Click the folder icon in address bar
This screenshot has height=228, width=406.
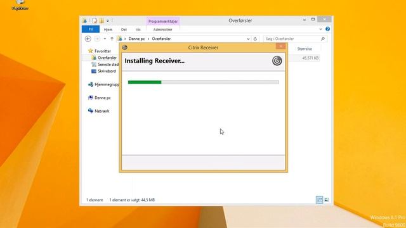click(x=120, y=39)
